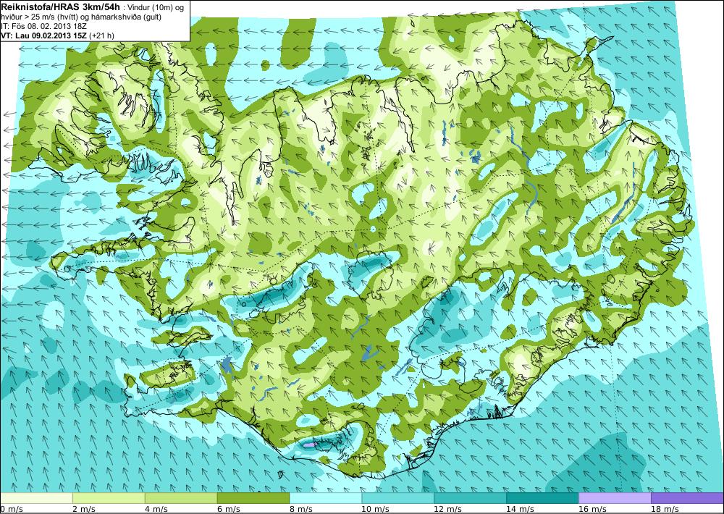Pick the cyan 10–12 m/s legend swatch
Image resolution: width=724 pixels, height=514 pixels.
[398, 498]
